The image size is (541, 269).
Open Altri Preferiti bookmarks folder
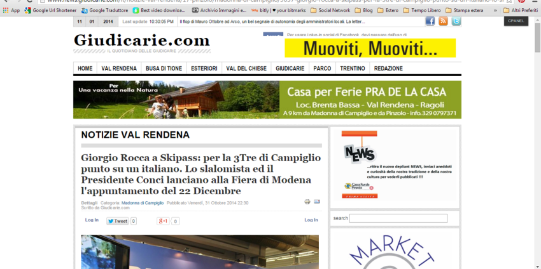click(520, 10)
